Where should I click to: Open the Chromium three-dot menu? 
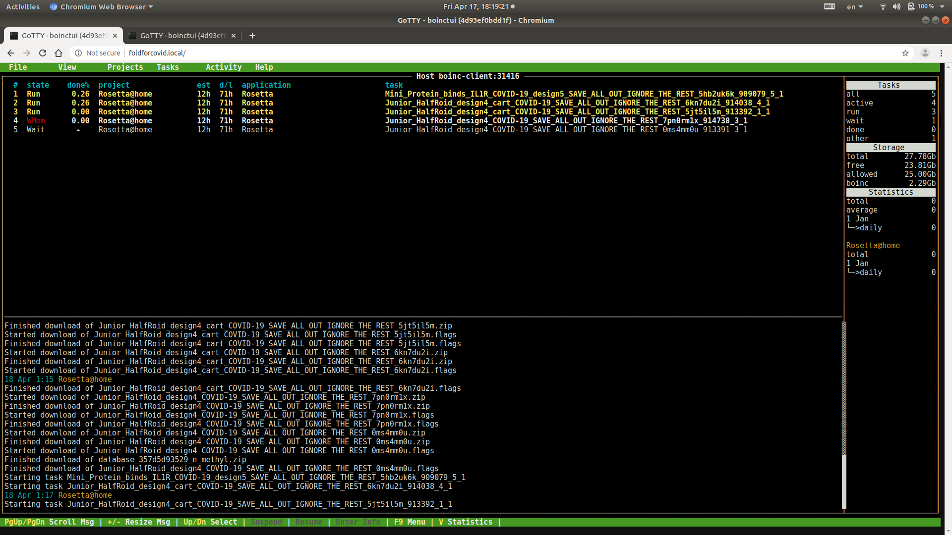pyautogui.click(x=941, y=53)
